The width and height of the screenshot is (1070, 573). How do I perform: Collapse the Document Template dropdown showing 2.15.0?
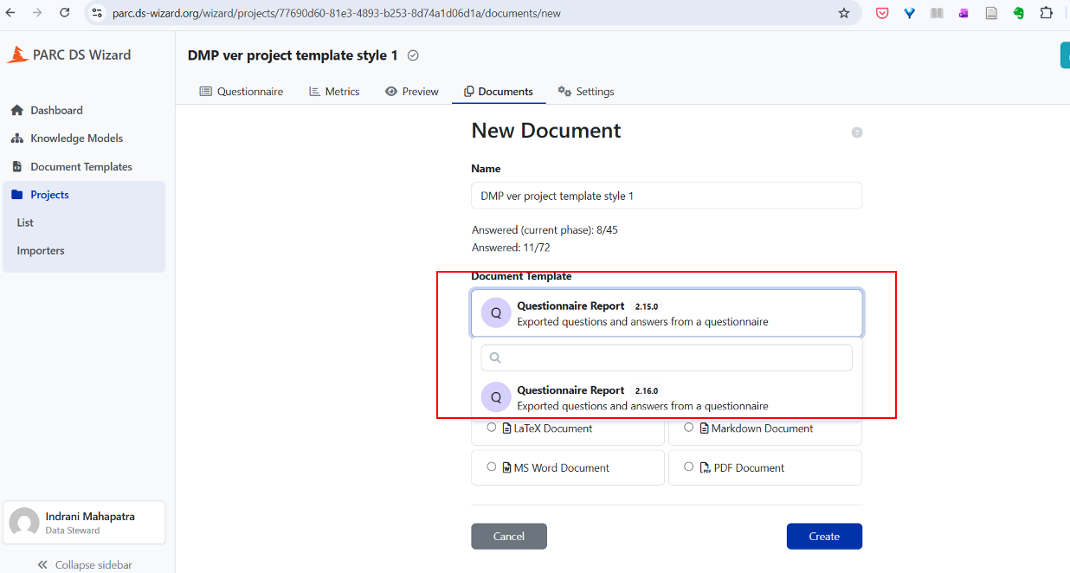click(666, 313)
